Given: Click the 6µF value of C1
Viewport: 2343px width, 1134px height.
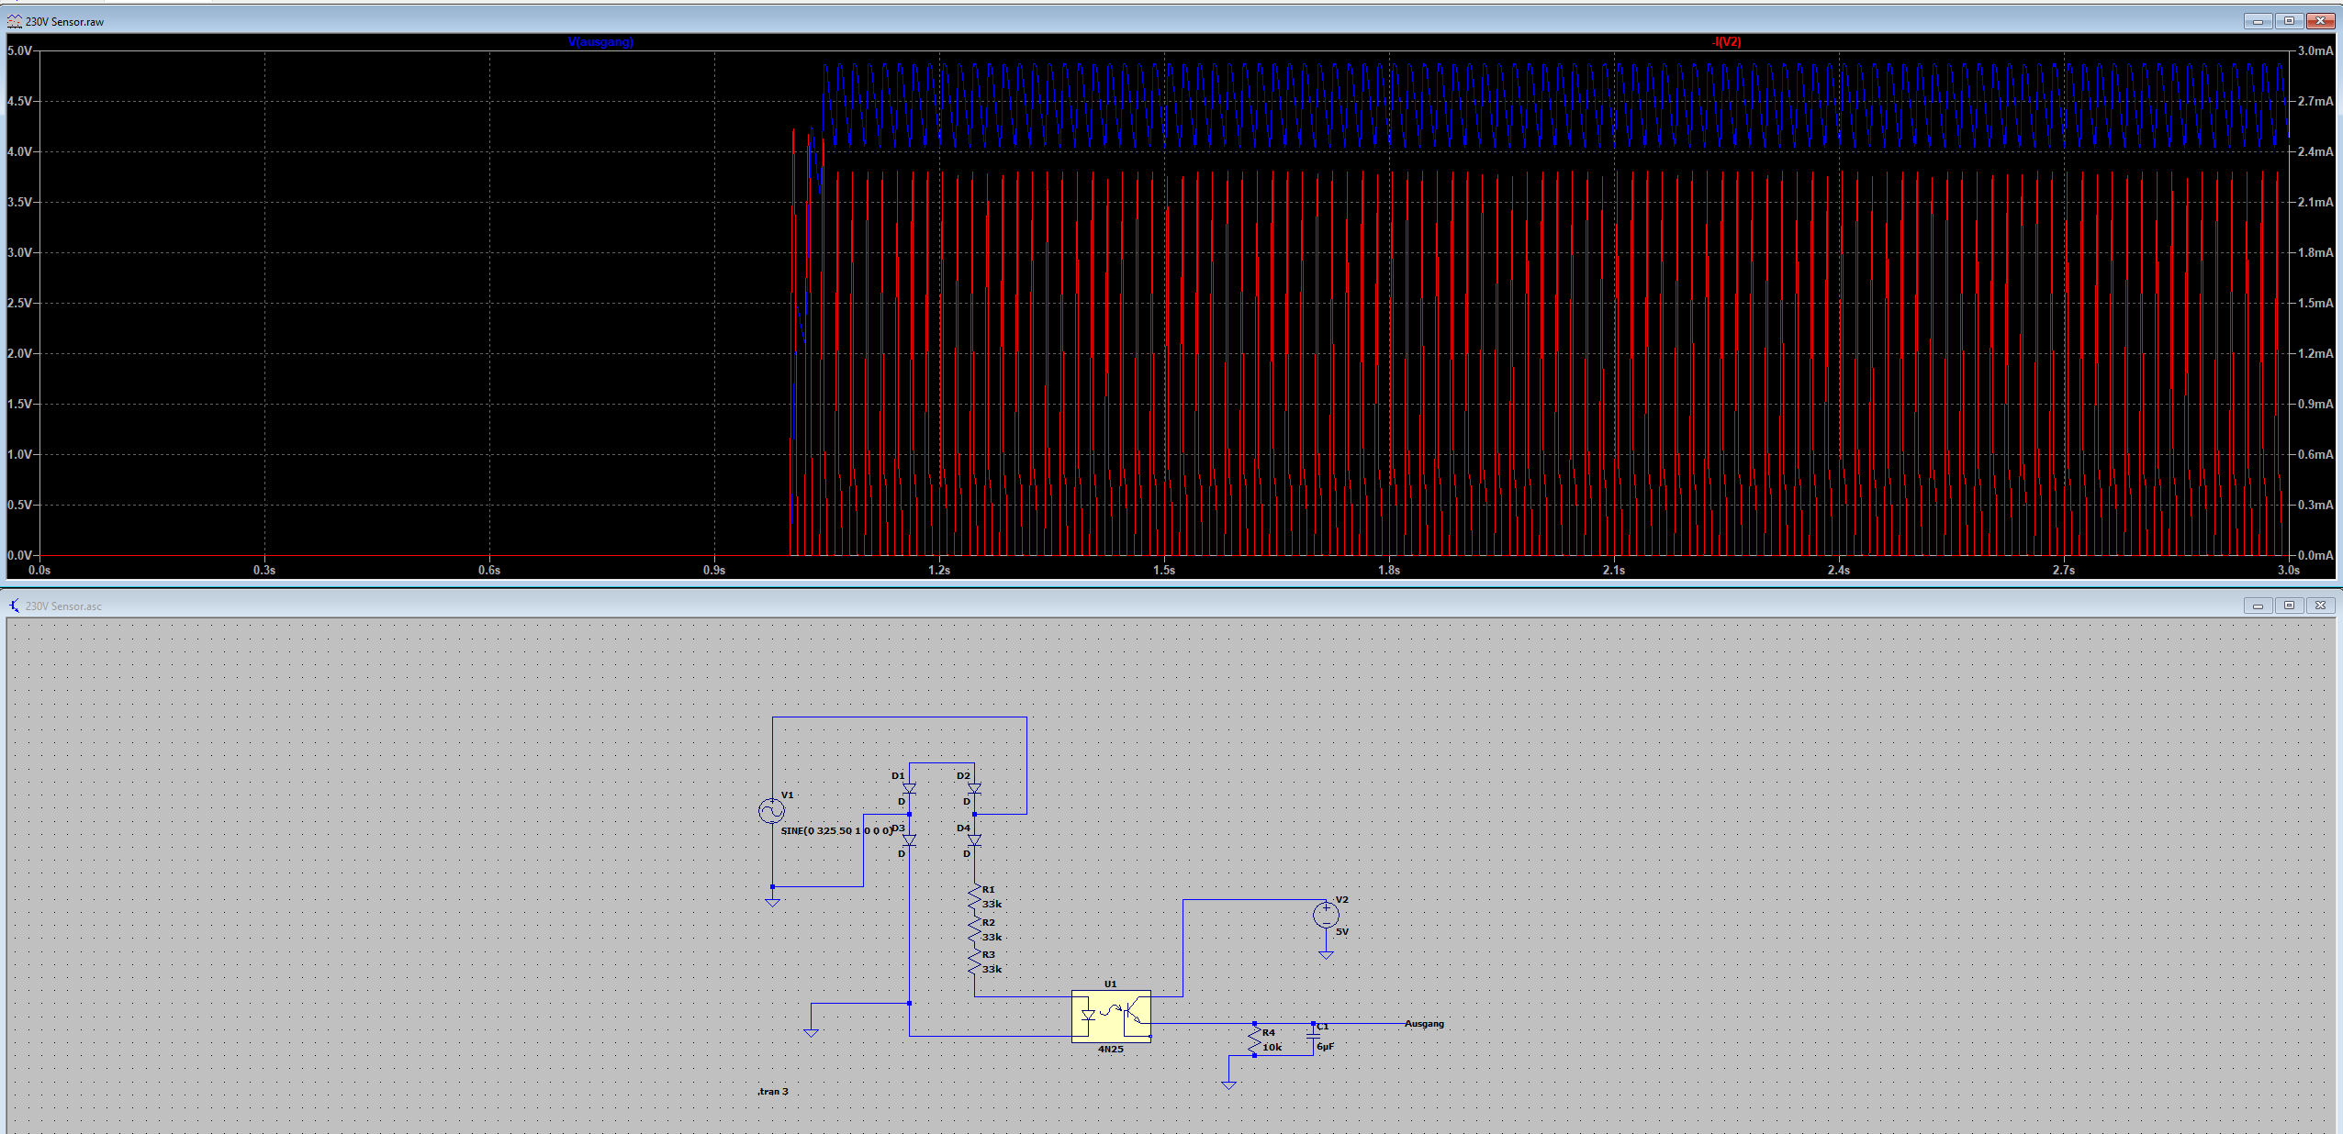Looking at the screenshot, I should pyautogui.click(x=1325, y=1046).
